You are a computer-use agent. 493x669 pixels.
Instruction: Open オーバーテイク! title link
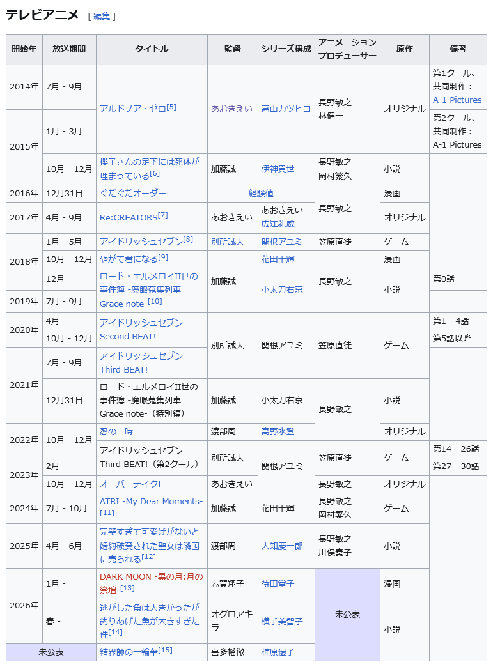[x=130, y=484]
